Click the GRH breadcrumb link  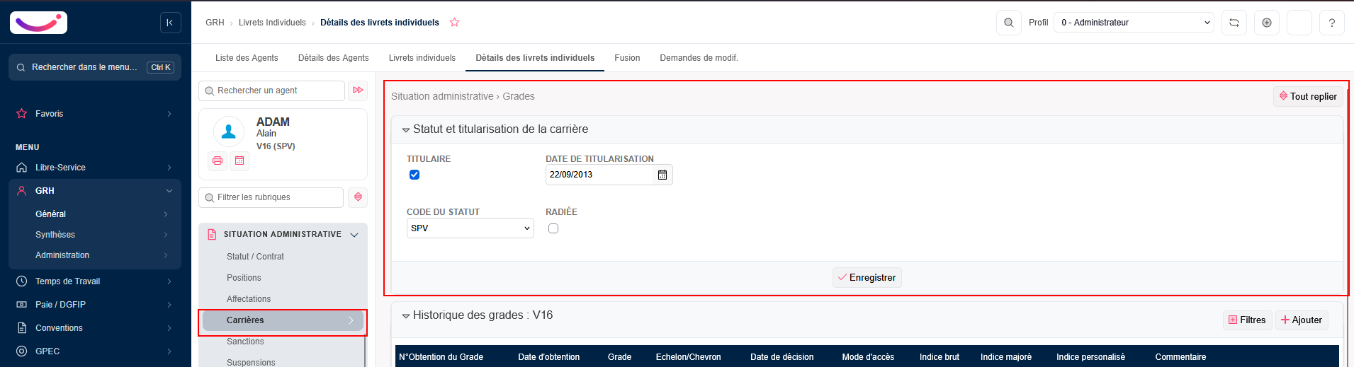[215, 23]
